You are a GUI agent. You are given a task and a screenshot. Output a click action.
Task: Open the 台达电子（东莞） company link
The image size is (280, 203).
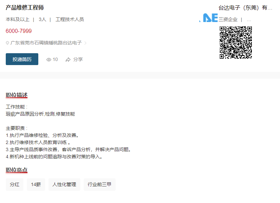click(x=245, y=8)
